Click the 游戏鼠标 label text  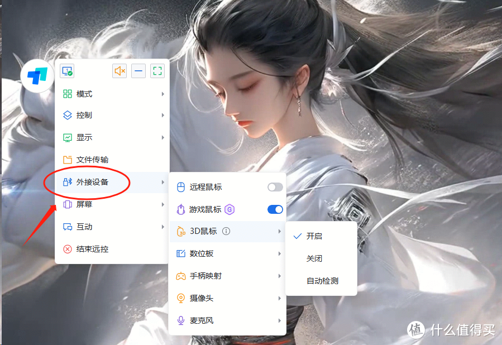pos(205,210)
